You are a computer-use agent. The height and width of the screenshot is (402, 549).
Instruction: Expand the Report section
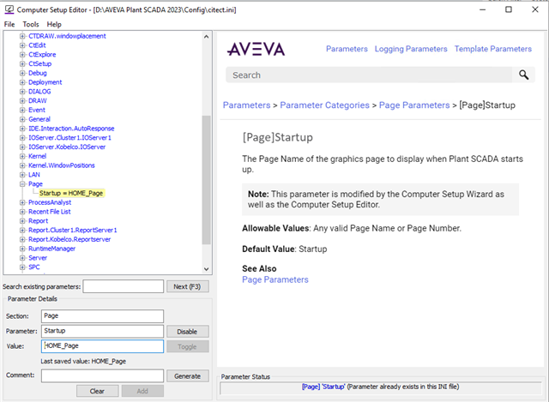pos(22,221)
